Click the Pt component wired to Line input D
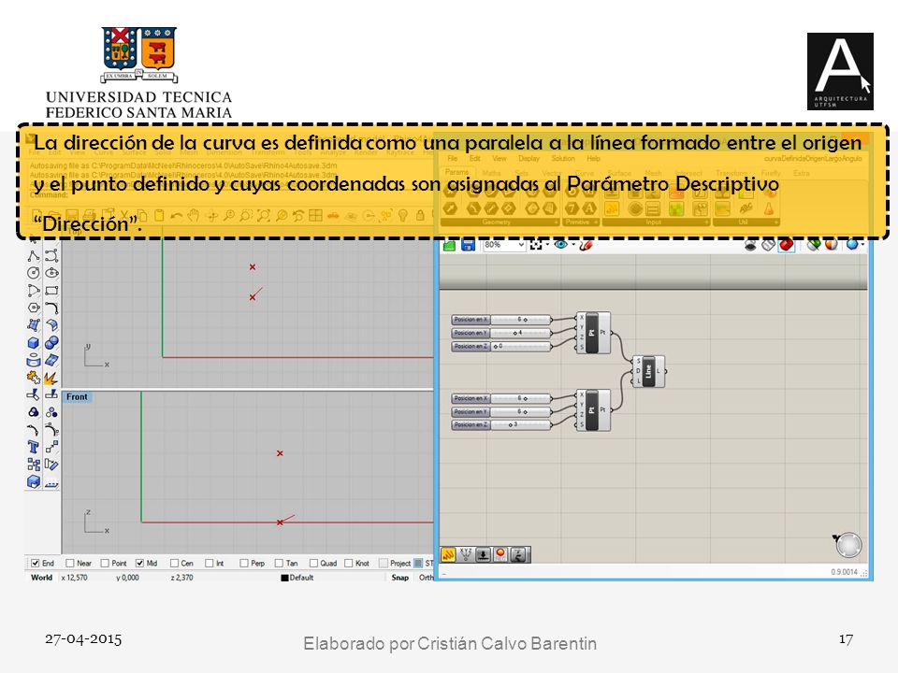 point(593,410)
